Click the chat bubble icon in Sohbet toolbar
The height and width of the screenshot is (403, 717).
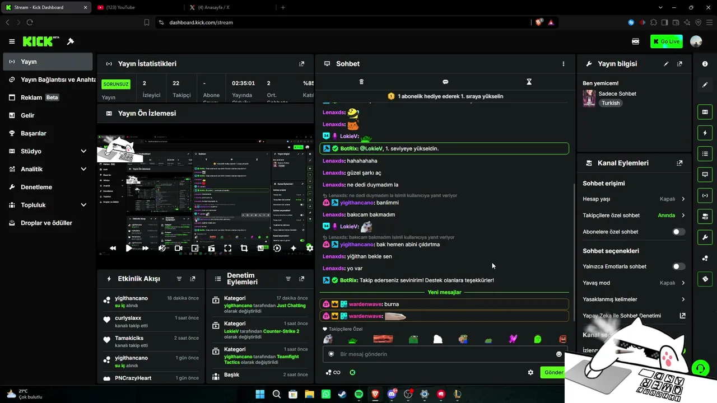[x=445, y=82]
